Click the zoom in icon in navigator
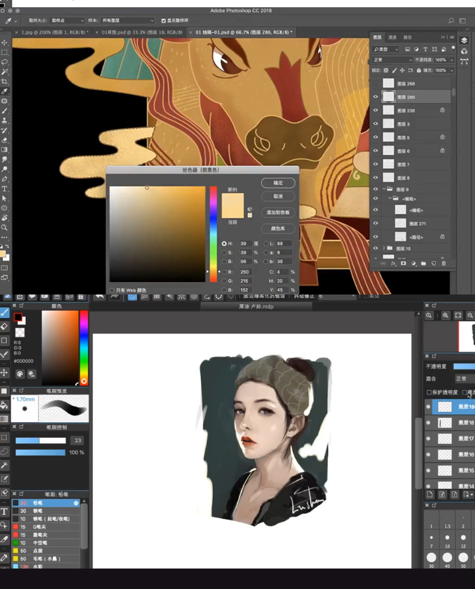Screen dimensions: 475x589 click(x=446, y=316)
